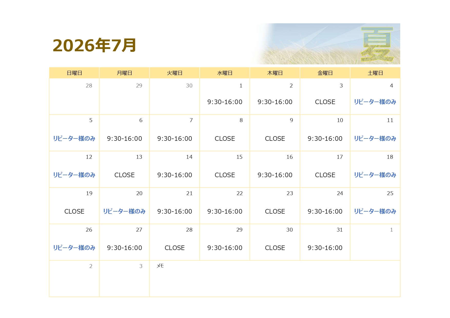The image size is (450, 318).
Task: Select the grayed date 3 in last row
Action: point(141,266)
